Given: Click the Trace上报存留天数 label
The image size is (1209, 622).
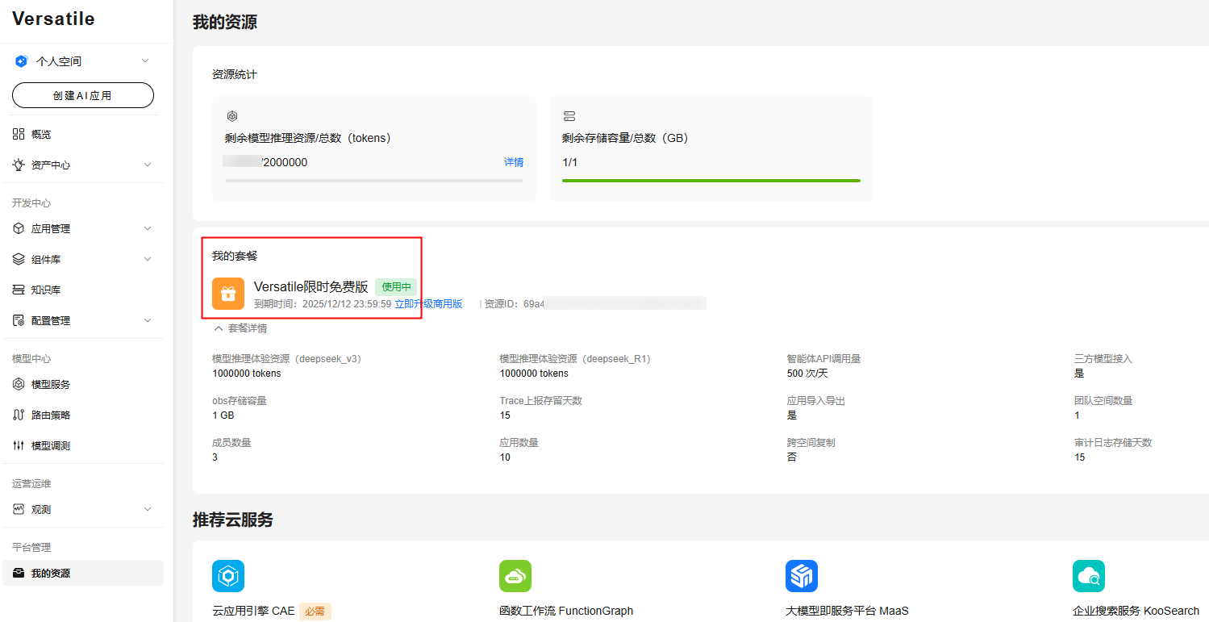Looking at the screenshot, I should [540, 401].
